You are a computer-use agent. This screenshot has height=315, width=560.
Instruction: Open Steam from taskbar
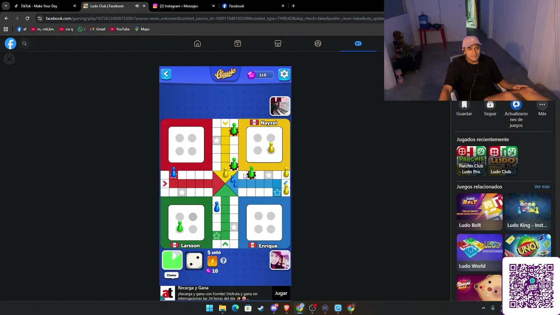click(x=261, y=308)
